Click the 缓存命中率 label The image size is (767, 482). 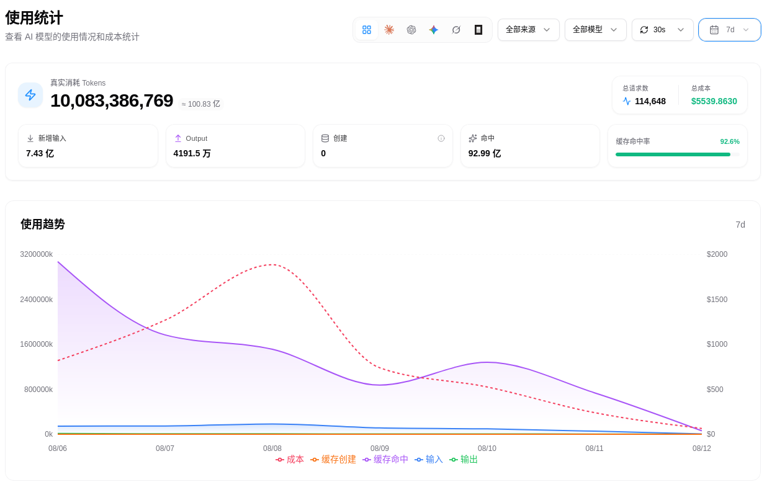pos(633,141)
